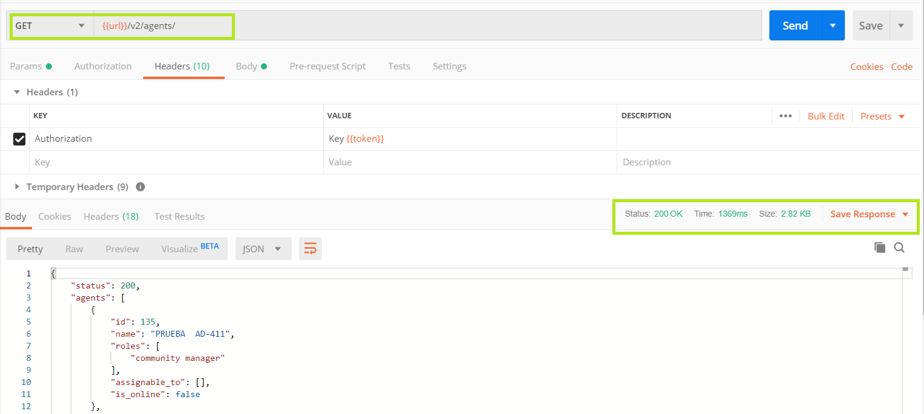Click the Save button
The height and width of the screenshot is (414, 924).
coord(871,25)
